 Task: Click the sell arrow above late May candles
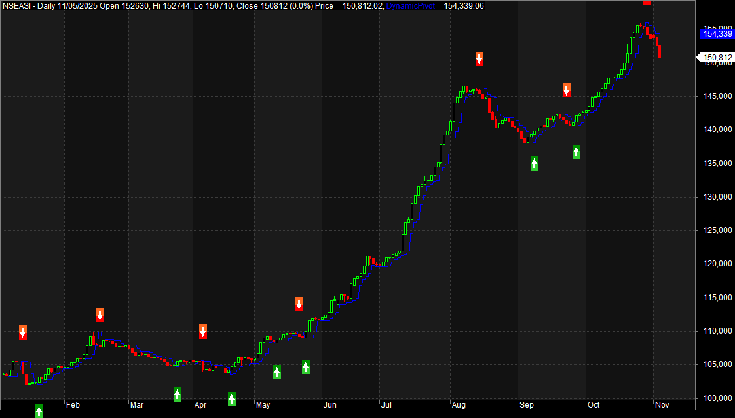299,304
